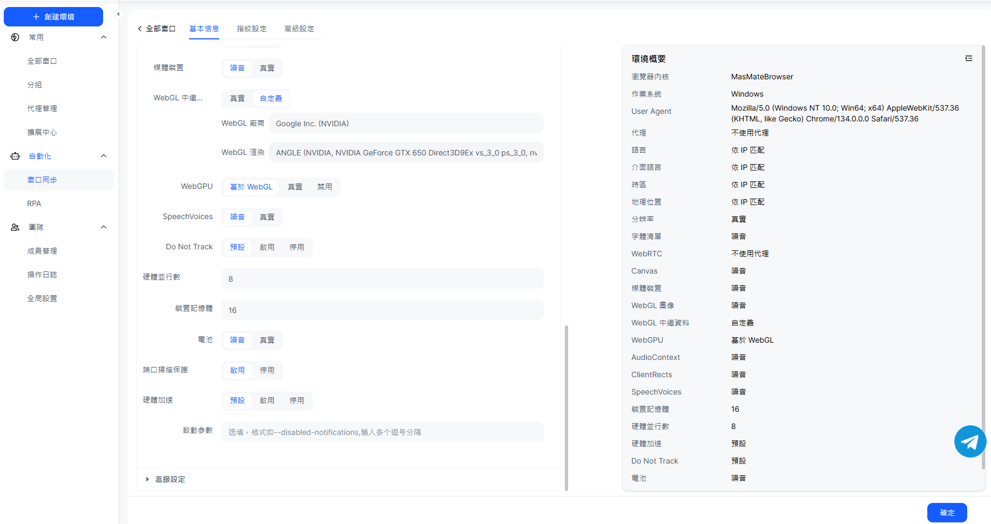Collapse the 團隊 sidebar group chevron
The height and width of the screenshot is (524, 991).
pyautogui.click(x=104, y=227)
